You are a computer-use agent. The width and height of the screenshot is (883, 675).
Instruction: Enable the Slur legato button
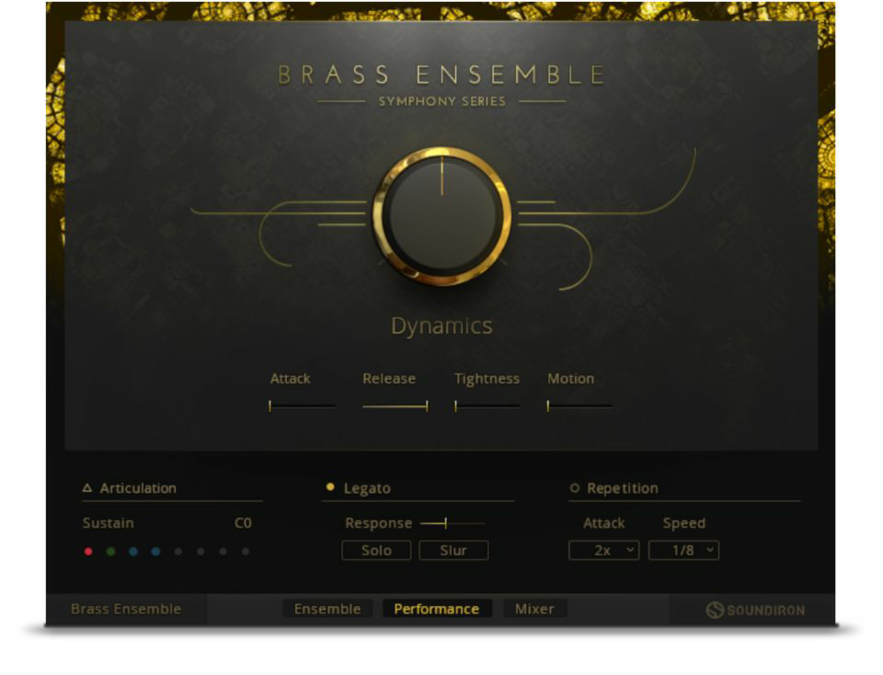(x=453, y=551)
